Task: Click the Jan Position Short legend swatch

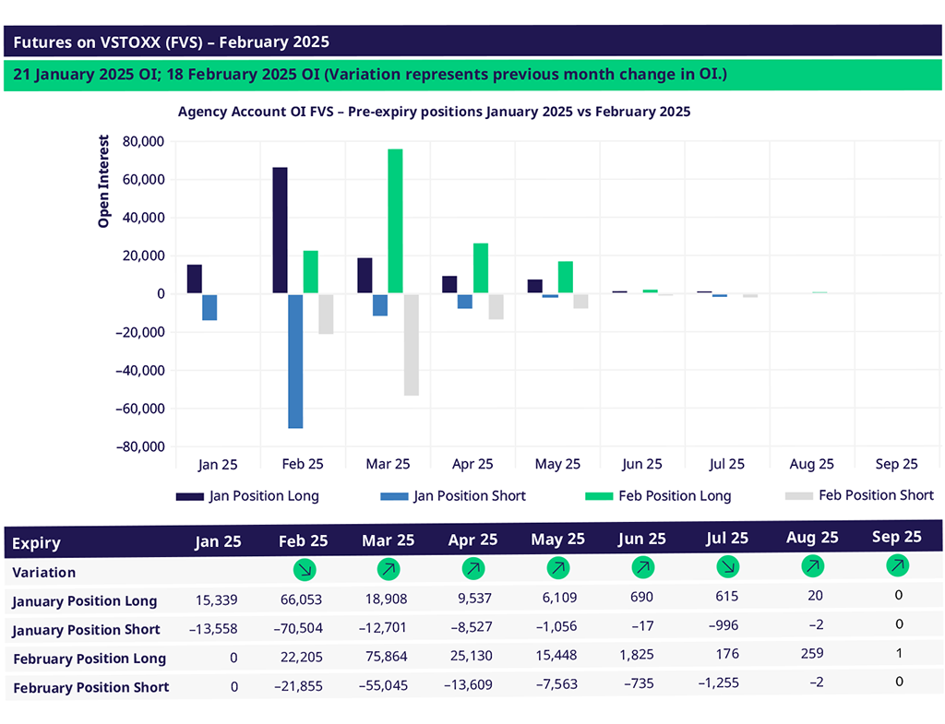Action: (393, 496)
